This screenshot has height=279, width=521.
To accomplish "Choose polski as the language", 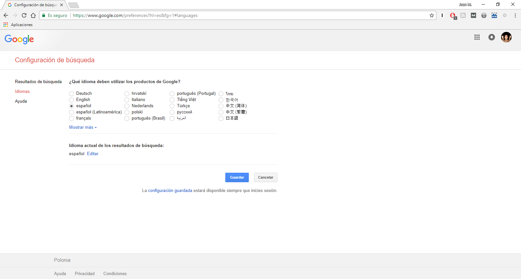I will click(x=127, y=112).
